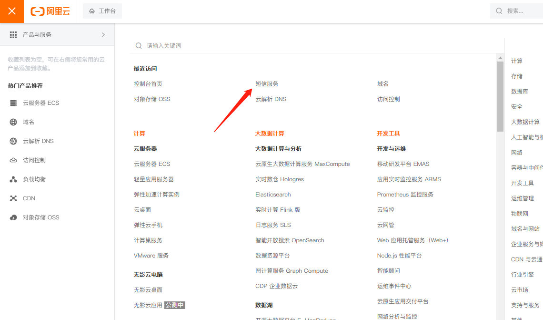
Task: Open 控制台首页 from recent visits
Action: click(x=148, y=84)
